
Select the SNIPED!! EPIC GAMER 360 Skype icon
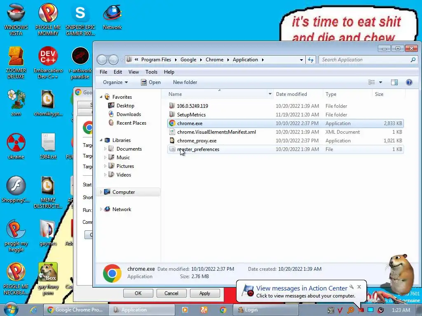tap(80, 19)
